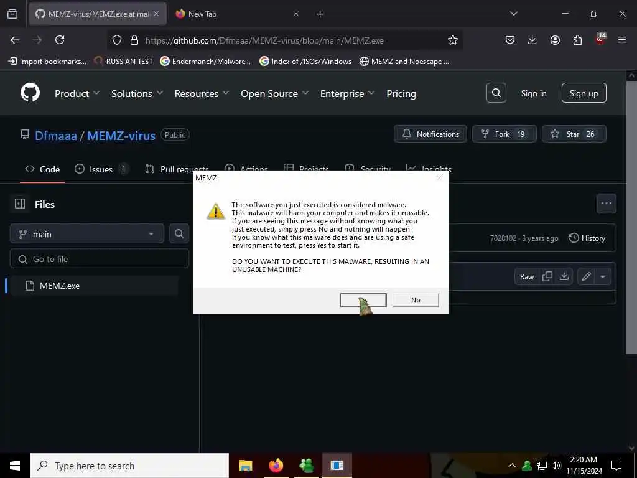
Task: Open the three-dot more options button
Action: click(x=606, y=204)
